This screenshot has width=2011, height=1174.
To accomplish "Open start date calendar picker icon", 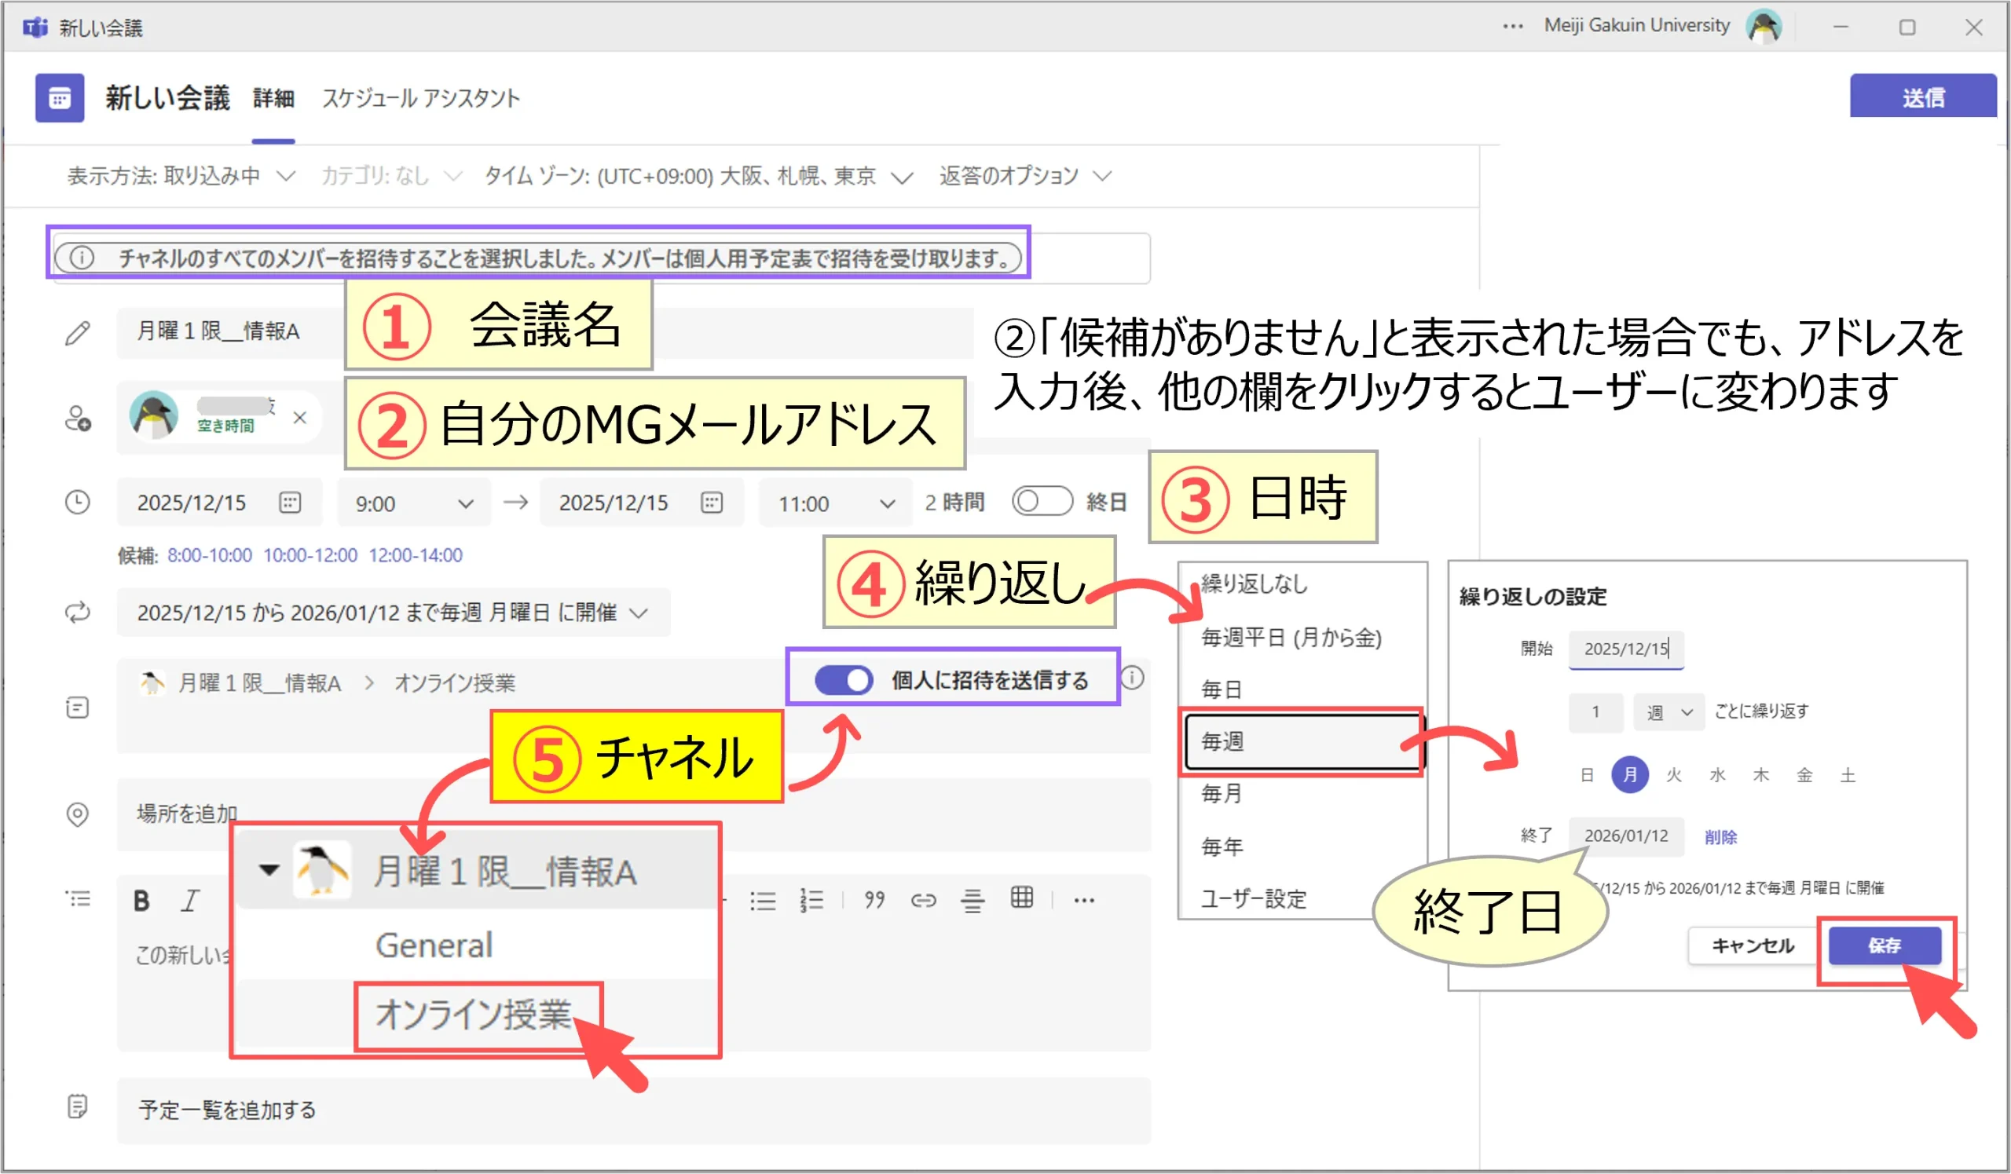I will (290, 503).
